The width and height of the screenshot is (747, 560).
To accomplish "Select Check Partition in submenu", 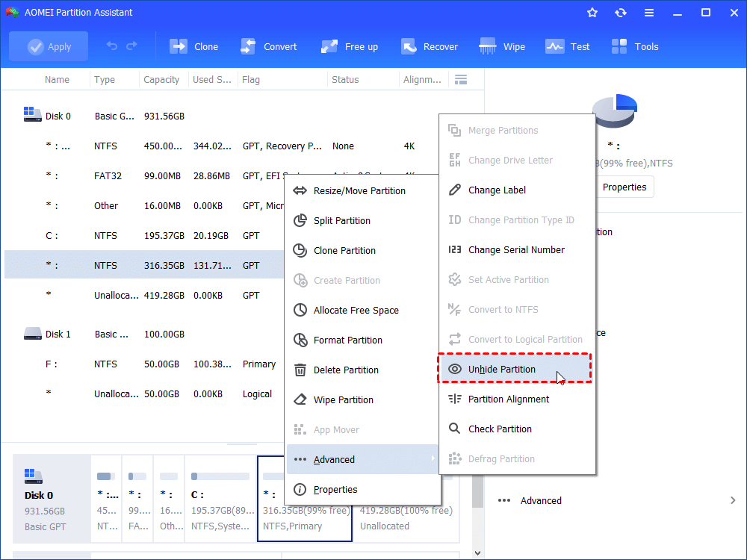I will click(x=500, y=429).
